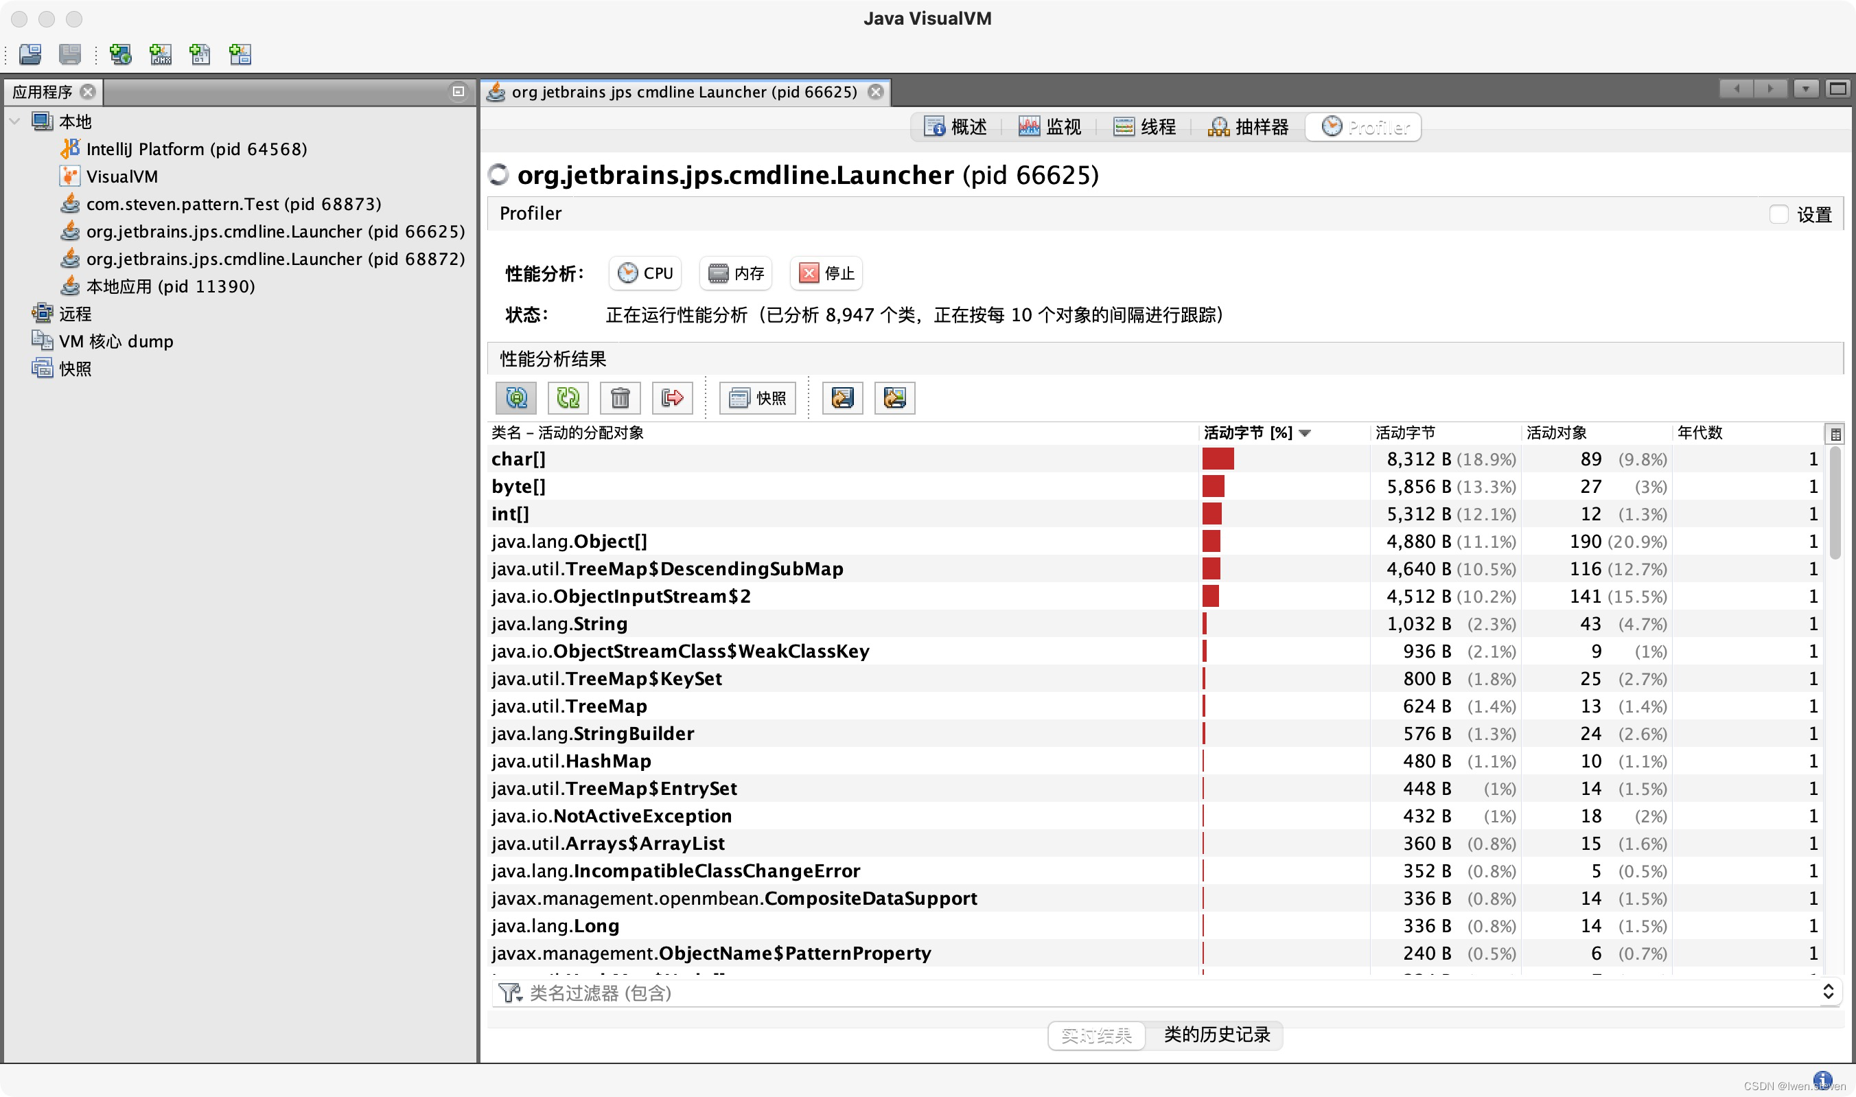This screenshot has width=1856, height=1097.
Task: Select the char[] row
Action: coord(1155,459)
